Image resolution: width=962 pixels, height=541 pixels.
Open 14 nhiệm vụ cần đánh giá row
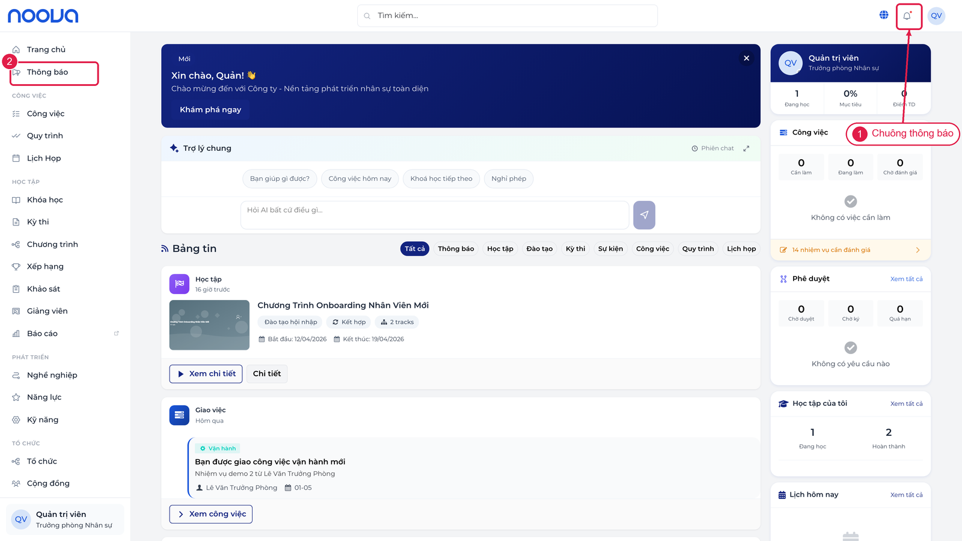coord(850,250)
